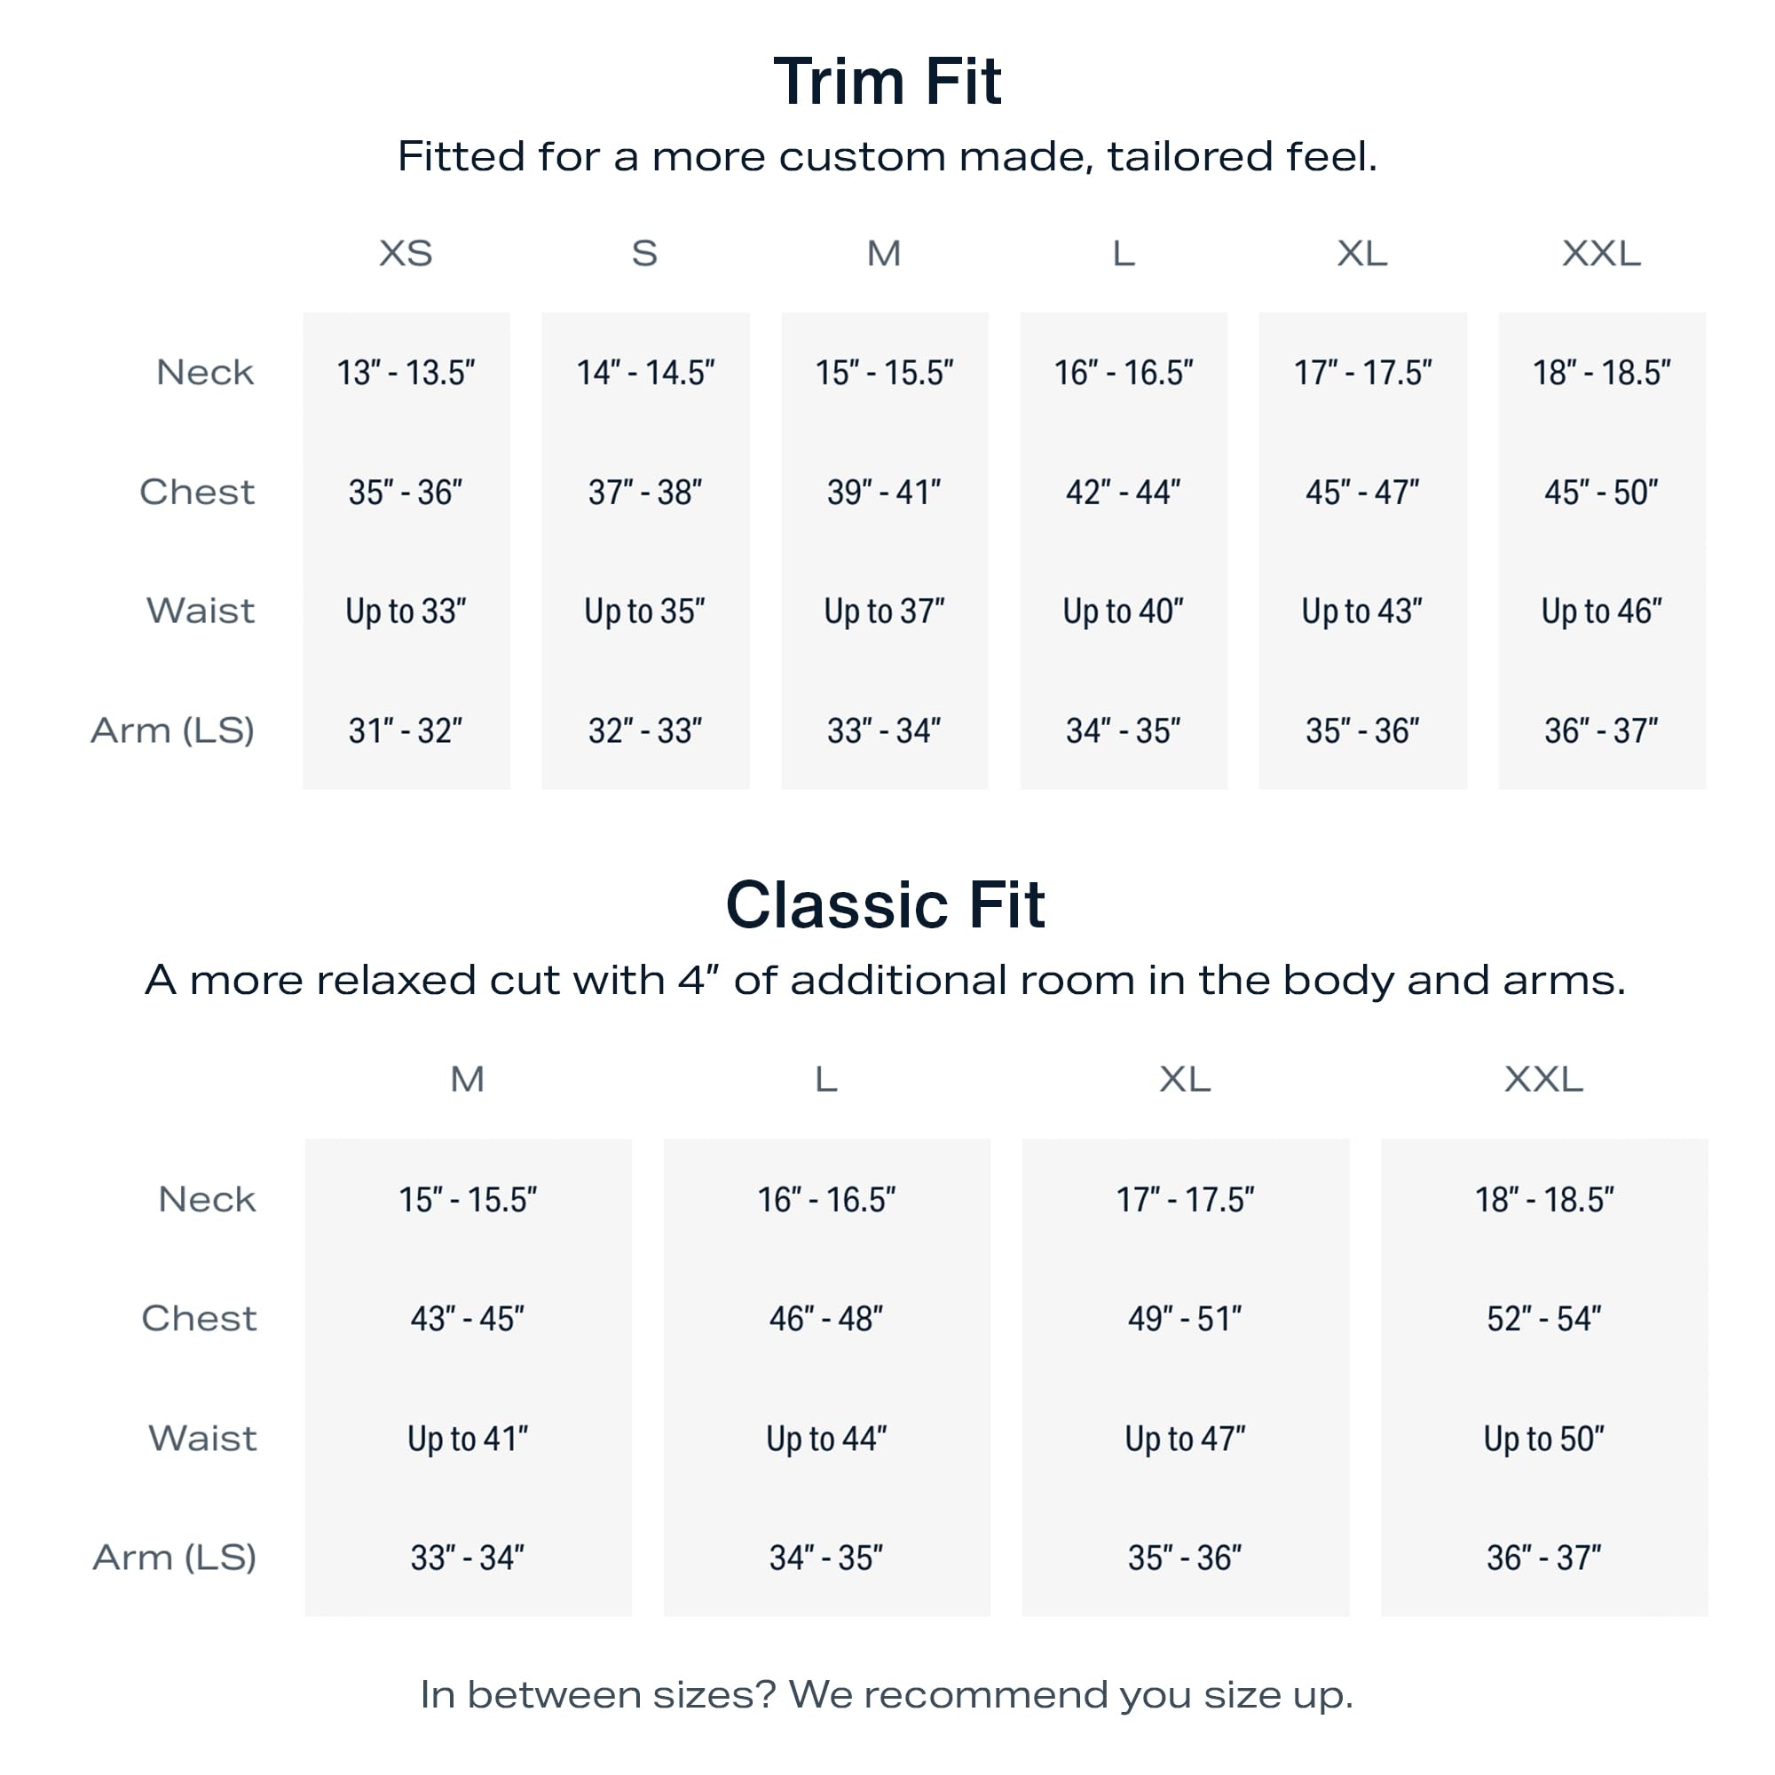
Task: Select the Arm (LS) label in Trim Fit
Action: [173, 731]
